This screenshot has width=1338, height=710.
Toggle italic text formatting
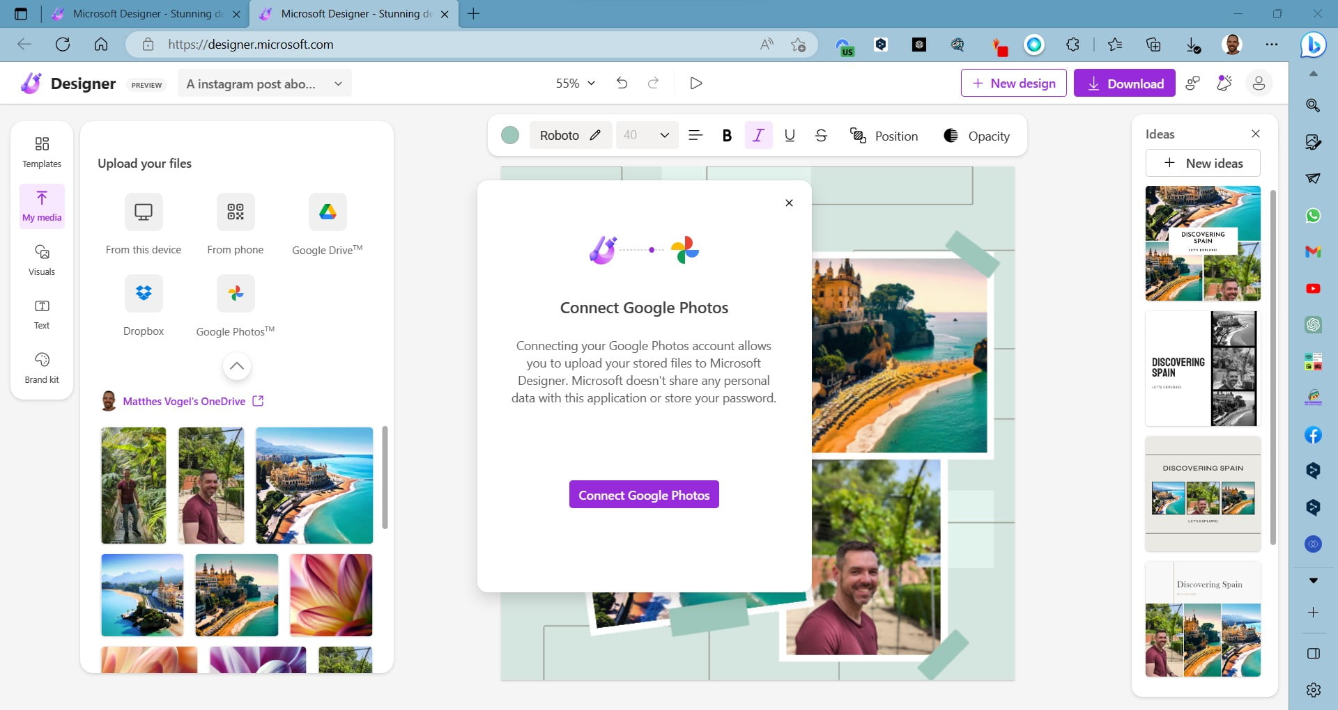pos(758,136)
